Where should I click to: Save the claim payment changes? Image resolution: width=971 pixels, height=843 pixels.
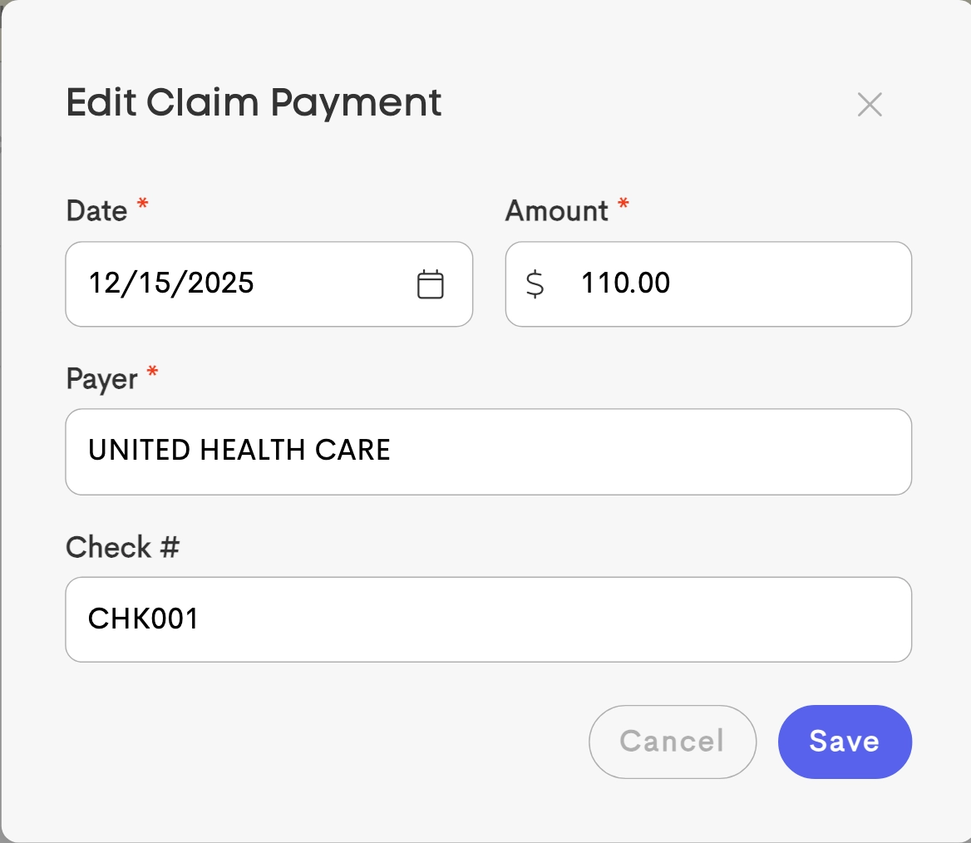(x=844, y=742)
